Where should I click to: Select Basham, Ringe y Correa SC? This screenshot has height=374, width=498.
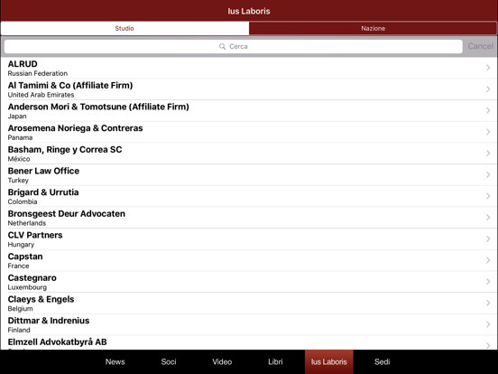(65, 150)
